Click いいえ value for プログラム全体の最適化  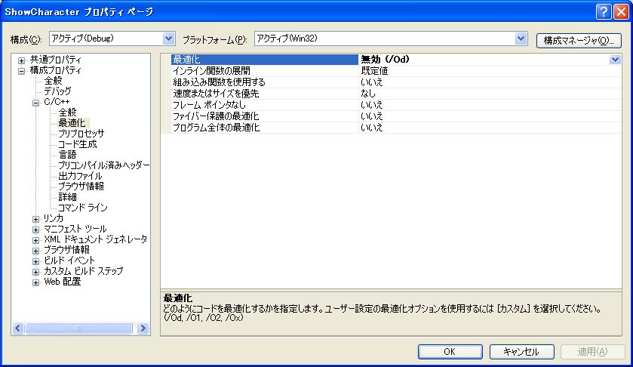[372, 128]
